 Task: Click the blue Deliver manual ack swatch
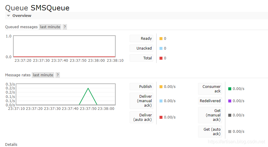click(161, 101)
